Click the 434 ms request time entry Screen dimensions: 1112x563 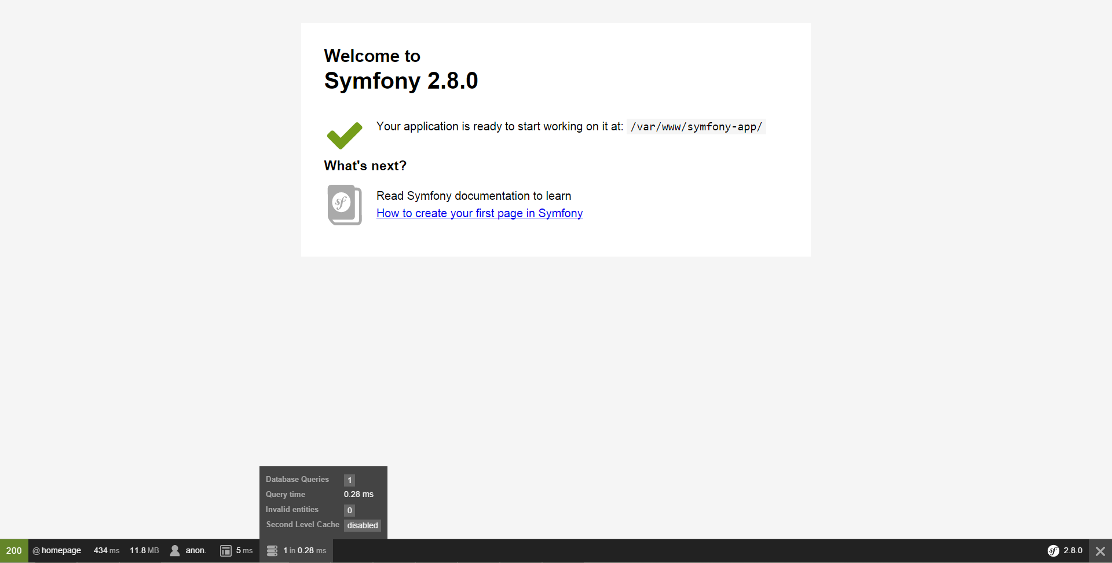107,551
